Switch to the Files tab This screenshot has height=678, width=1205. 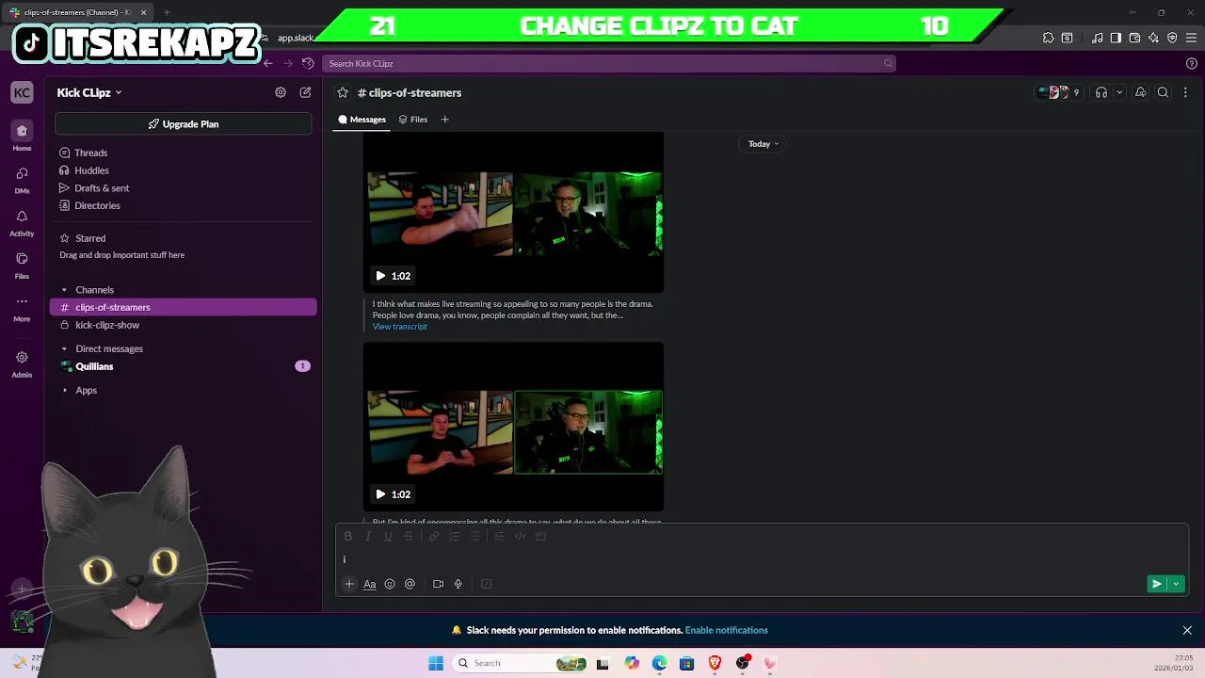pyautogui.click(x=413, y=120)
